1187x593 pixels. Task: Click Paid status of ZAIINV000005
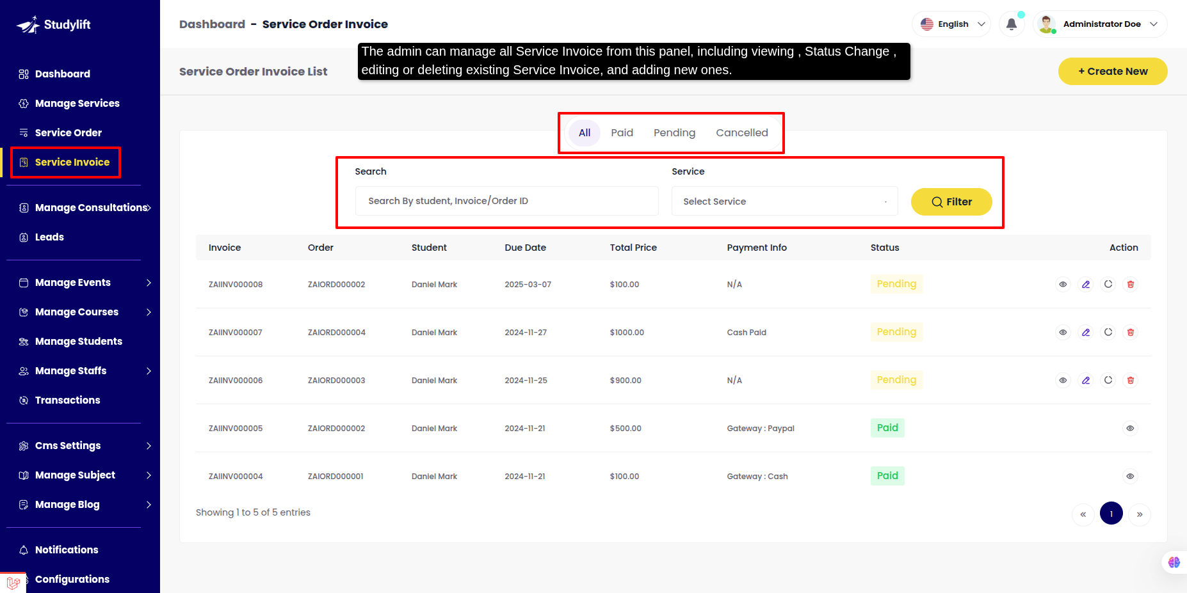click(887, 428)
